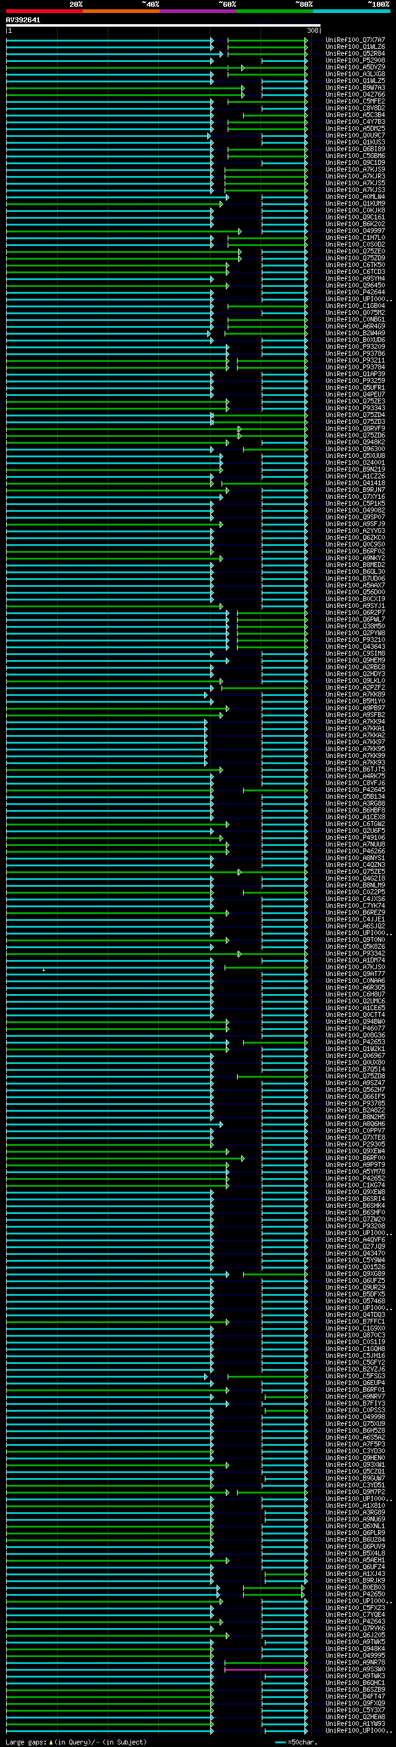Click the UniRef100_C5GBM6 entry
The height and width of the screenshot is (1747, 396).
[x=355, y=156]
